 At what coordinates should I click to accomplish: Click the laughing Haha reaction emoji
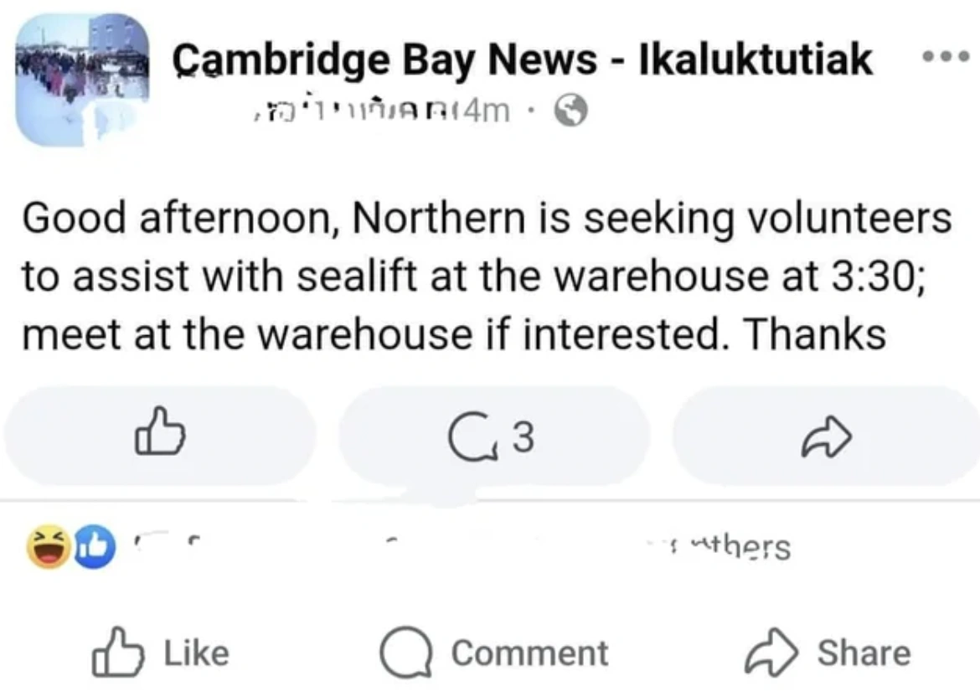[x=49, y=549]
